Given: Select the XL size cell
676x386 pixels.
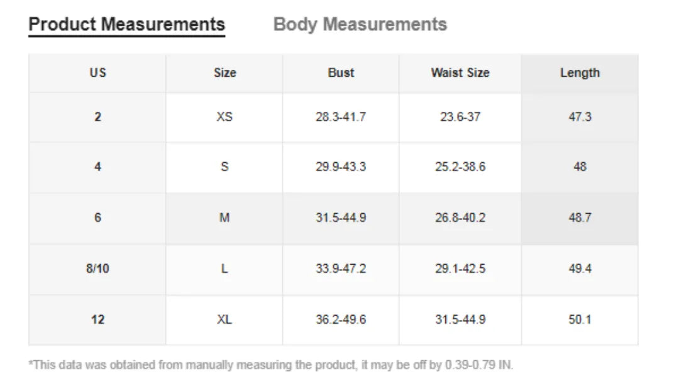Looking at the screenshot, I should point(224,320).
